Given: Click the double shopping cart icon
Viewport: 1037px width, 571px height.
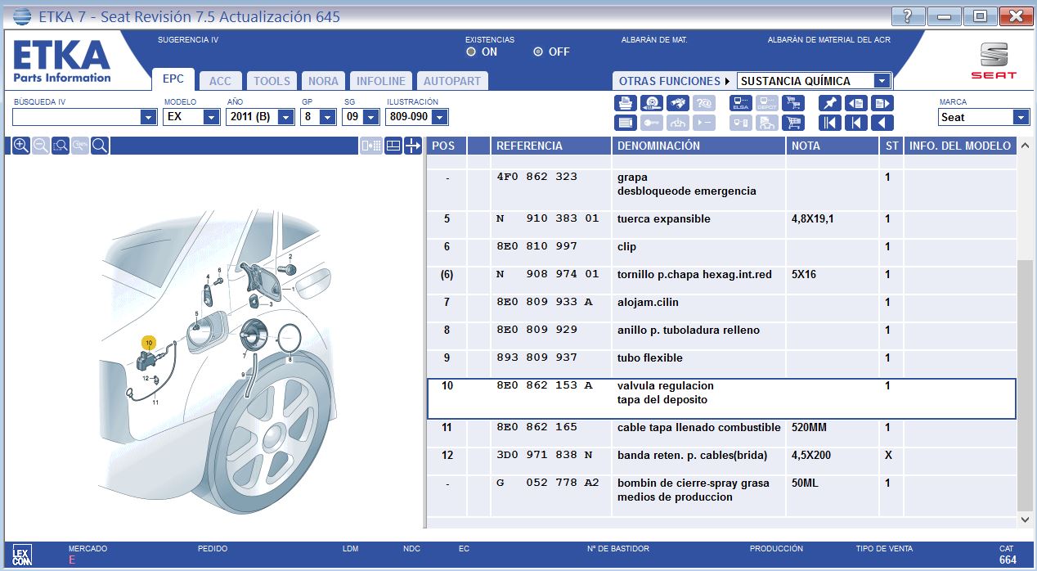Looking at the screenshot, I should 793,103.
